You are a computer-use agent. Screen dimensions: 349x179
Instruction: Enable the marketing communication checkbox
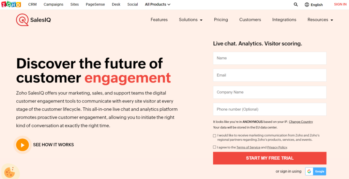(214, 136)
